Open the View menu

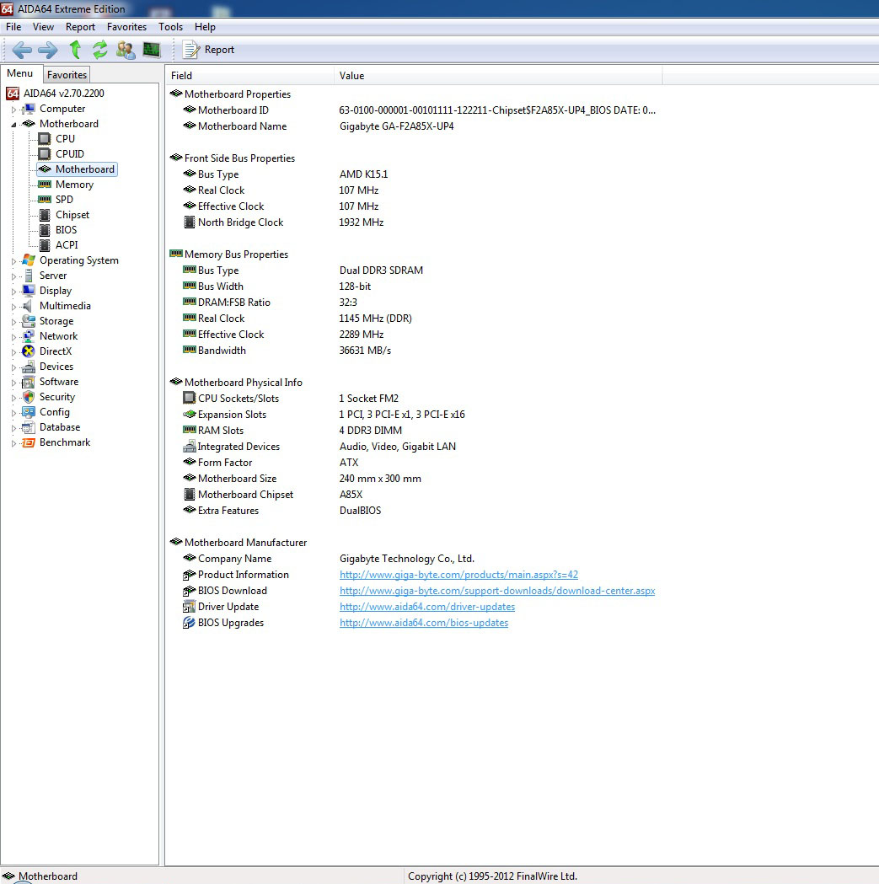click(x=44, y=27)
